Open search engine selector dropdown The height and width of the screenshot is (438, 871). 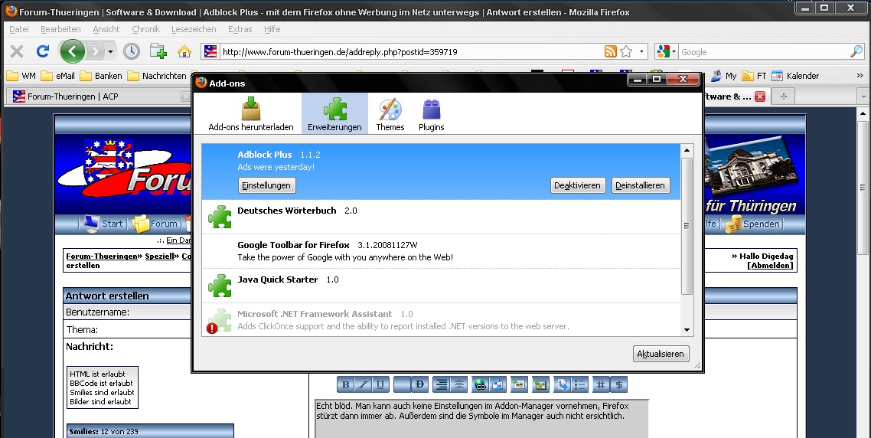(666, 52)
